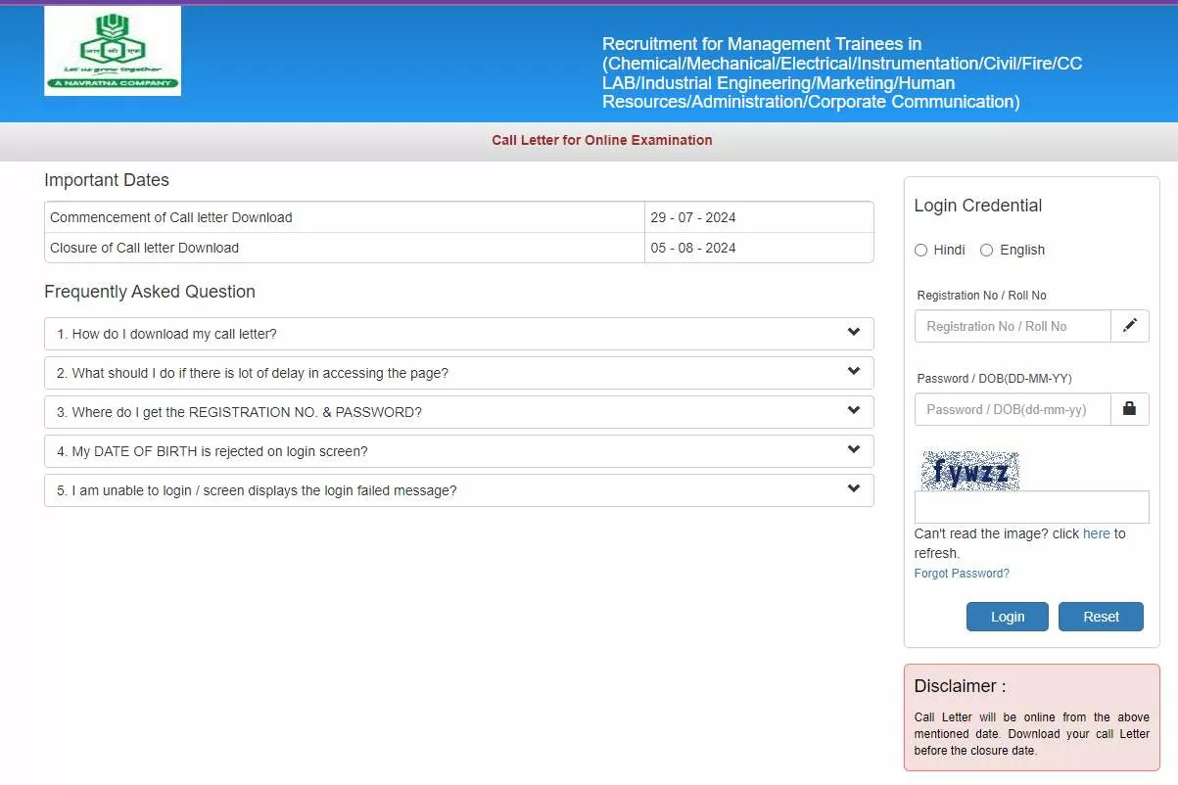Click the captcha image
The width and height of the screenshot is (1178, 785).
pyautogui.click(x=969, y=471)
